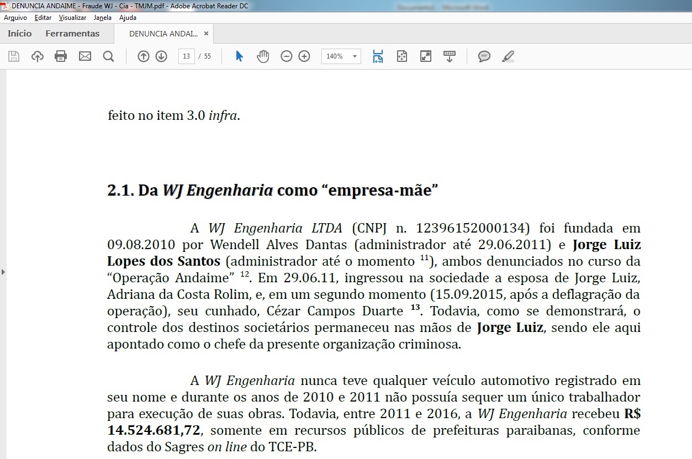The image size is (692, 459).
Task: Close the DENUNCIA ANDAI... document tab
Action: (206, 34)
